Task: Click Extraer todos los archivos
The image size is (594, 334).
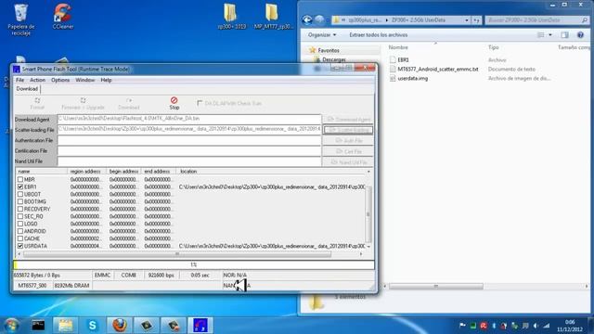Action: tap(378, 35)
